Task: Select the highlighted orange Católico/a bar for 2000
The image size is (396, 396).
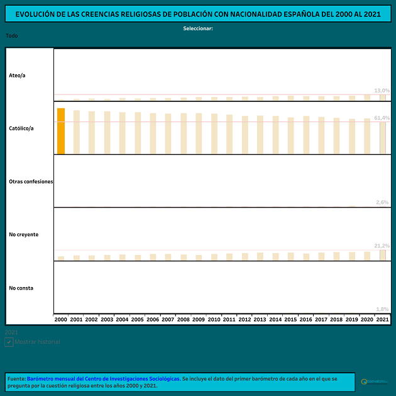Action: 61,131
